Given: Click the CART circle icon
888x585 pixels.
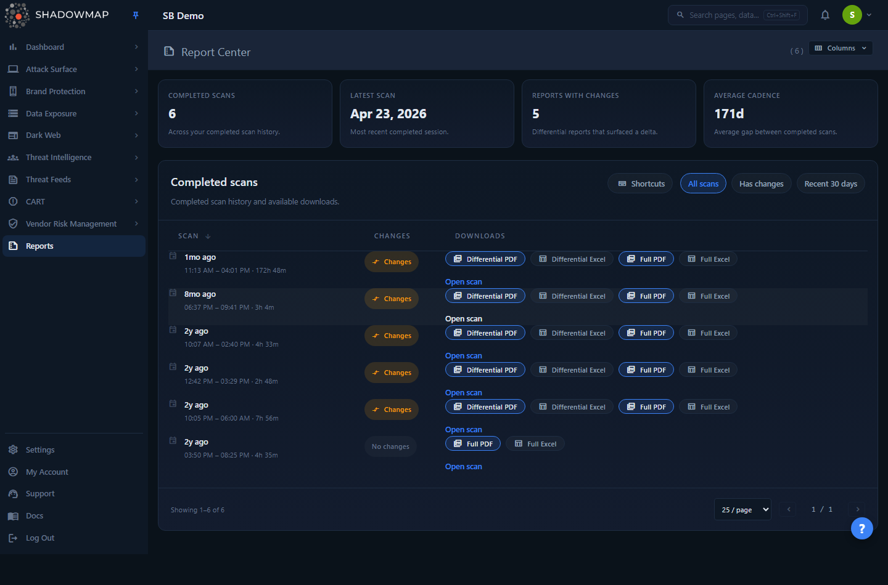Looking at the screenshot, I should point(13,201).
